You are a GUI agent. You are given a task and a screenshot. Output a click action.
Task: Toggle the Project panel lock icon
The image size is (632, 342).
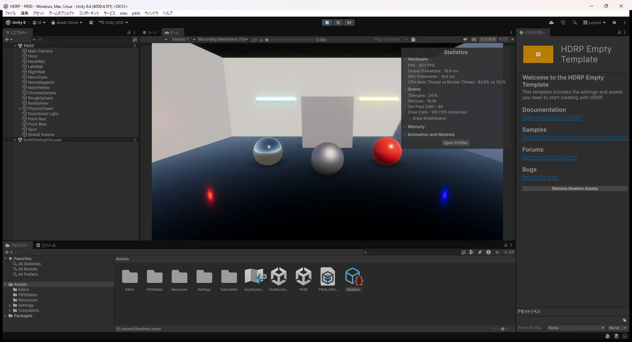click(506, 245)
